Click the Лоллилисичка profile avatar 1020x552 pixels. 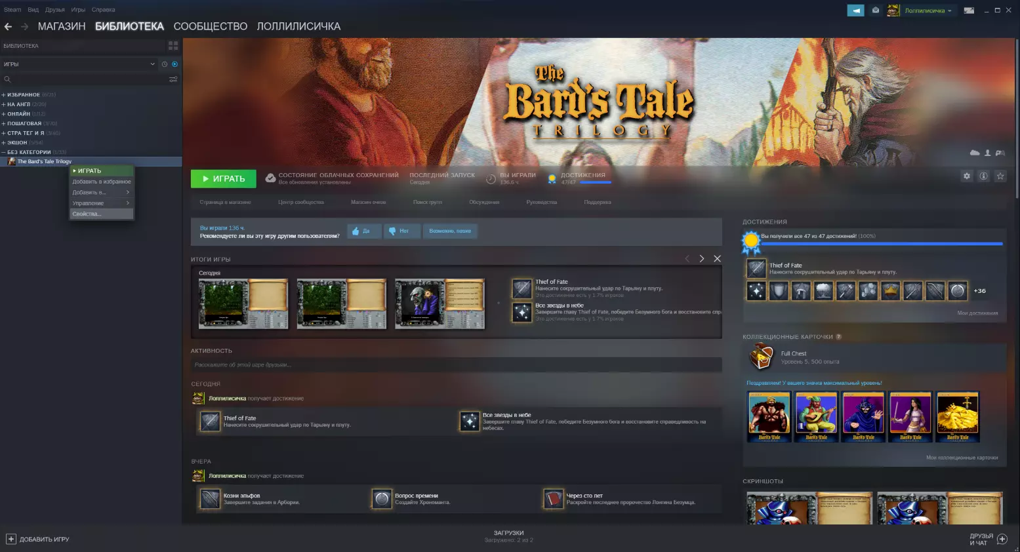(893, 10)
